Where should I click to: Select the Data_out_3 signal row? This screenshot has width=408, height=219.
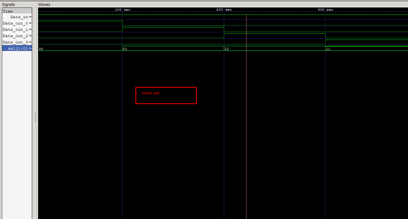(17, 42)
